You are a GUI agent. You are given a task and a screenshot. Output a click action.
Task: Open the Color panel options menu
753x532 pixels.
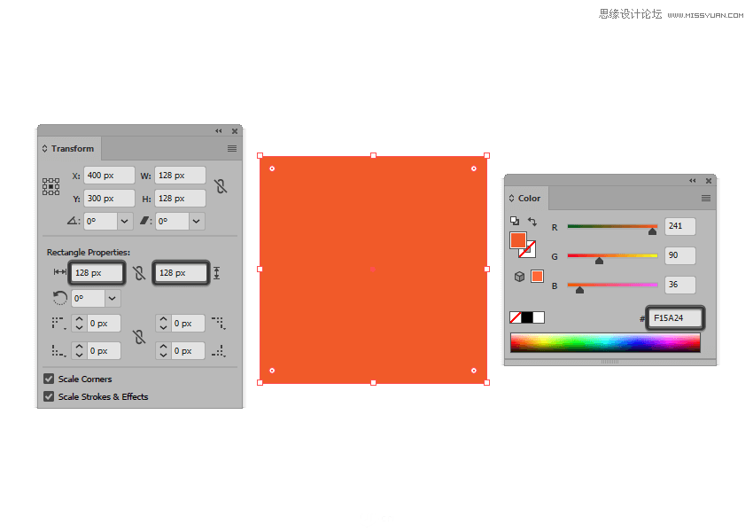tap(706, 199)
